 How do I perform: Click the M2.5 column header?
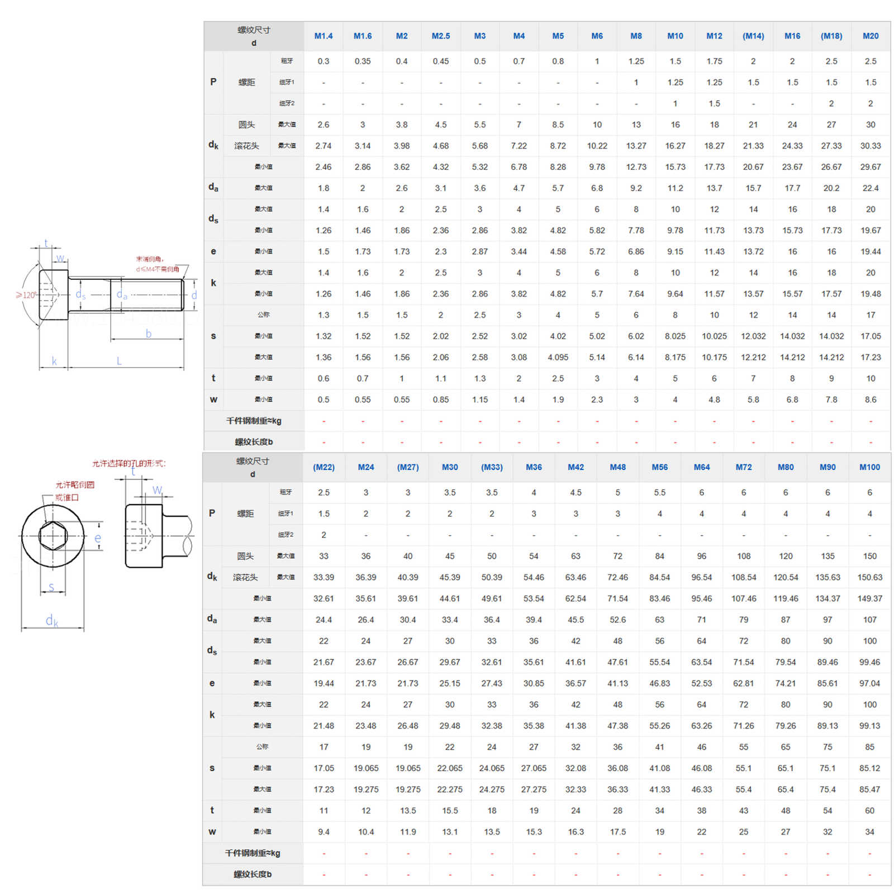[x=440, y=36]
